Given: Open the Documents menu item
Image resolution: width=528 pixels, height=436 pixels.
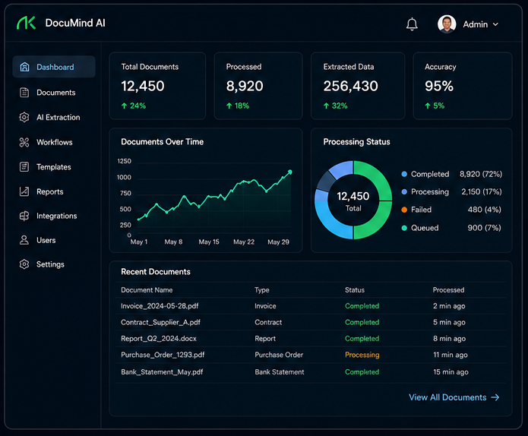Looking at the screenshot, I should pyautogui.click(x=54, y=92).
